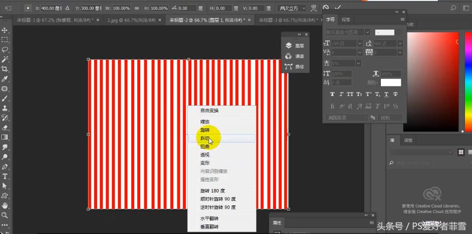
Task: Click the X position field
Action: (51, 8)
